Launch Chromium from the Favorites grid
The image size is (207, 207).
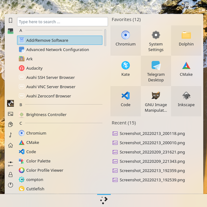(x=125, y=40)
